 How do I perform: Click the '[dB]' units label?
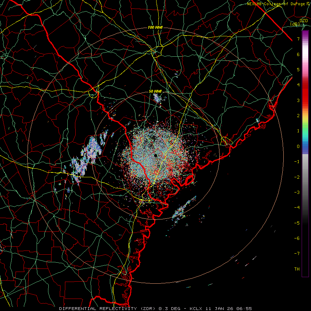(295, 24)
